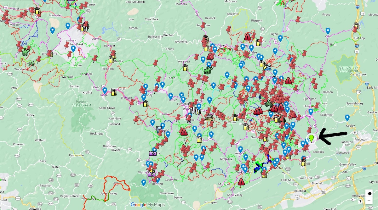Image resolution: width=378 pixels, height=210 pixels.
Task: Select the Johnston Town label
Action: point(346,144)
